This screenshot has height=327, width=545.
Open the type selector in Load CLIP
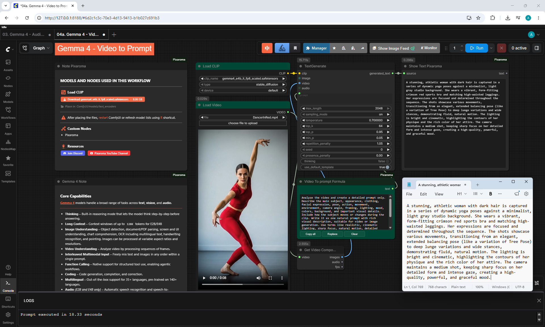point(243,85)
